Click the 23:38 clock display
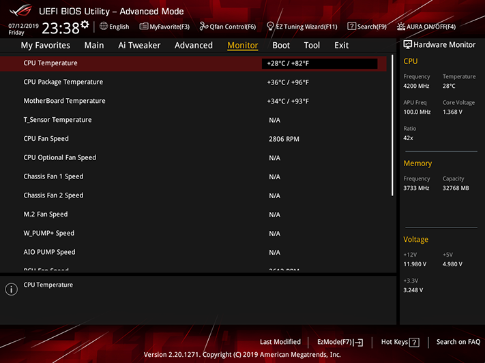This screenshot has height=363, width=485. pos(61,29)
